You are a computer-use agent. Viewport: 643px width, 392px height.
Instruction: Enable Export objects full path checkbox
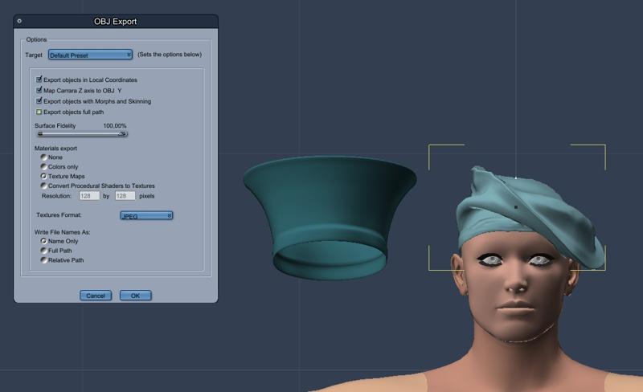[39, 112]
